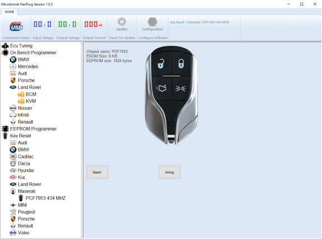Select Renault logo under On Bench Programmer
This screenshot has width=322, height=239.
point(13,122)
